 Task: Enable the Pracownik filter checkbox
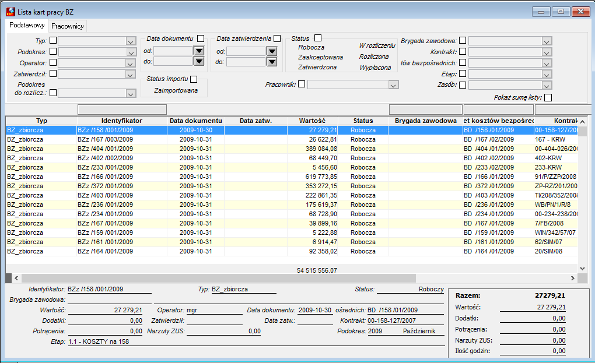tap(302, 84)
